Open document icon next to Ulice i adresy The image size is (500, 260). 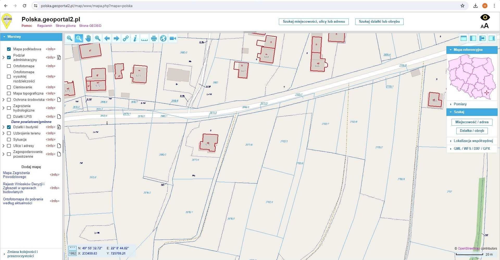(59, 146)
